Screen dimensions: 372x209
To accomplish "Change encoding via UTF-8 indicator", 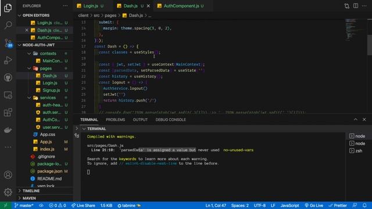I will tap(260, 206).
